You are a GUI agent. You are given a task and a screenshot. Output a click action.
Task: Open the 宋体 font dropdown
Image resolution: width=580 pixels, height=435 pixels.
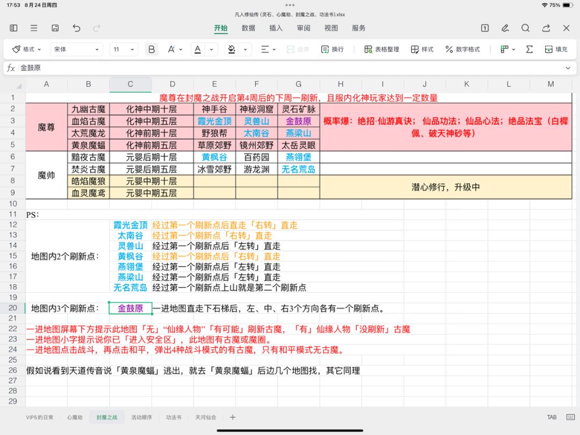(x=76, y=49)
